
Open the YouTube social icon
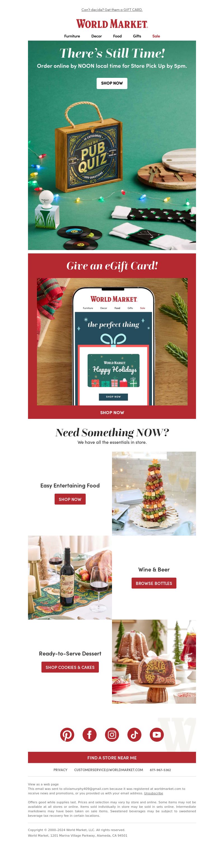click(157, 735)
